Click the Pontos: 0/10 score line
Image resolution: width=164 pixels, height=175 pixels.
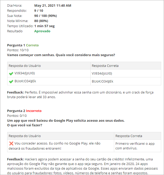pos(17,116)
